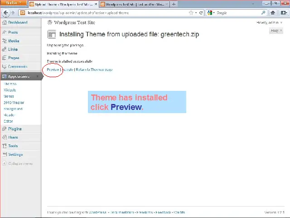Open Settings menu item
This screenshot has width=290, height=218.
(15, 154)
